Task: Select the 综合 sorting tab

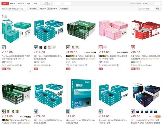Action: coord(5,4)
